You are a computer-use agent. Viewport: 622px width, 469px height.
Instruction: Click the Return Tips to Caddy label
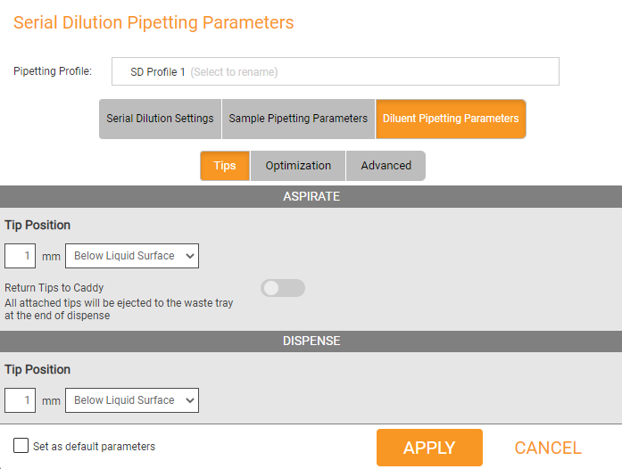pyautogui.click(x=54, y=287)
